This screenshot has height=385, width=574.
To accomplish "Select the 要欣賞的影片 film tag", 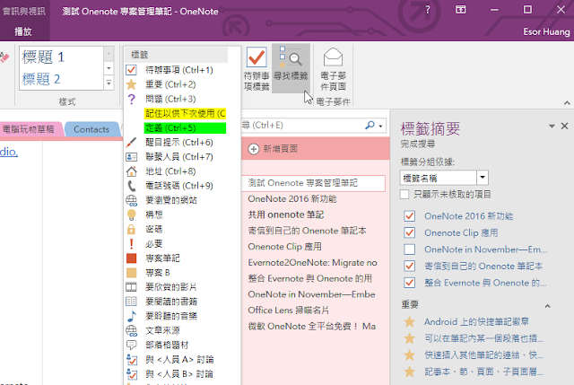I will 131,287.
